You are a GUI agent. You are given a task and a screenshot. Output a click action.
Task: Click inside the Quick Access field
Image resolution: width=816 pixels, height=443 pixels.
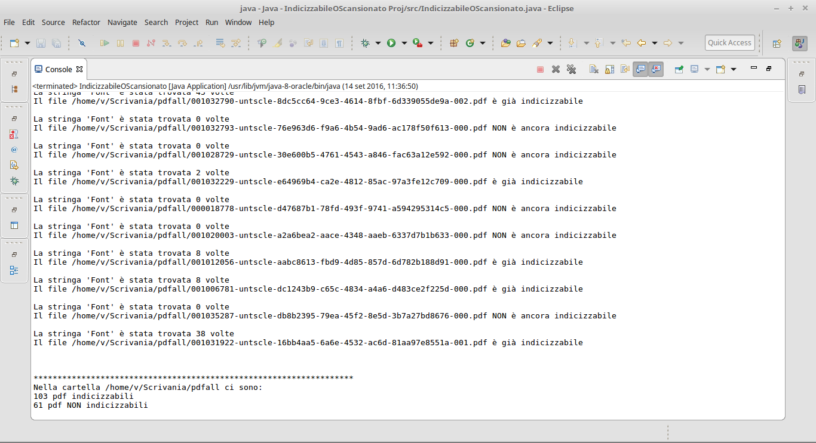click(x=729, y=43)
